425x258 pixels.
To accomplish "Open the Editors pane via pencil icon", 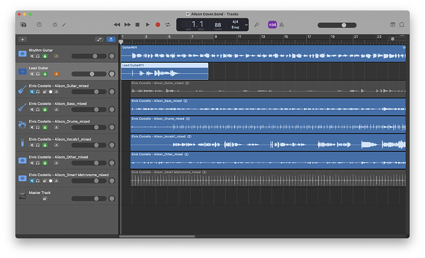I will point(64,25).
